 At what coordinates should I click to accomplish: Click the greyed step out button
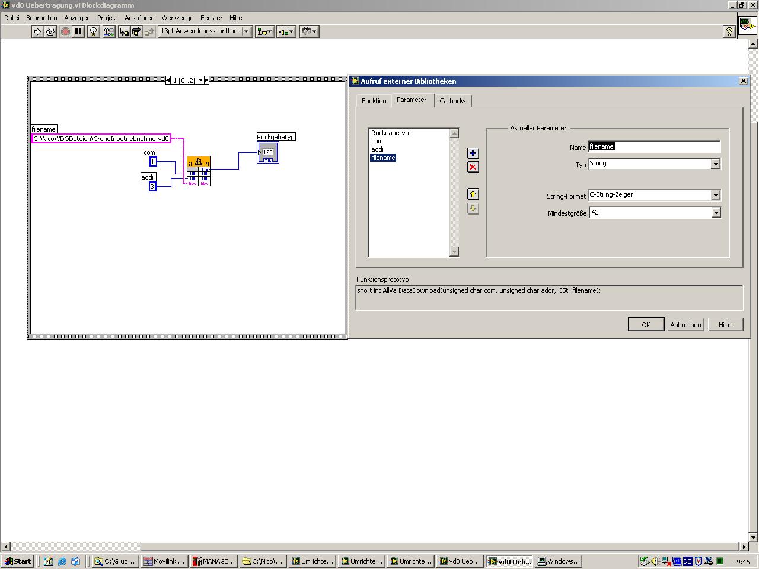[149, 31]
